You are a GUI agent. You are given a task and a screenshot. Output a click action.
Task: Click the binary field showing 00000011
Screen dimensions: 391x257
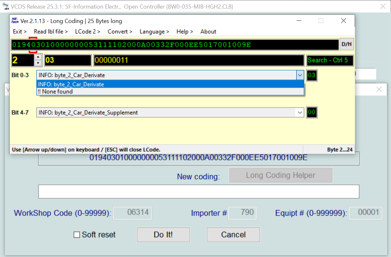(x=199, y=60)
